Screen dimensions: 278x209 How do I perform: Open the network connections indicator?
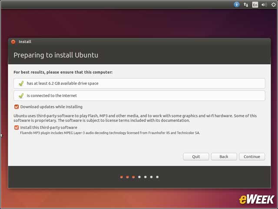(246, 5)
